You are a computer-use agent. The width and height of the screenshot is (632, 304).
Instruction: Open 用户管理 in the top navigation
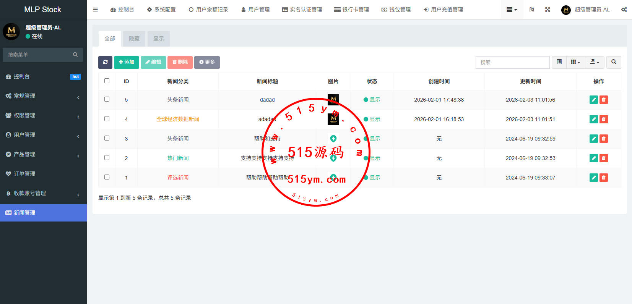(x=255, y=10)
